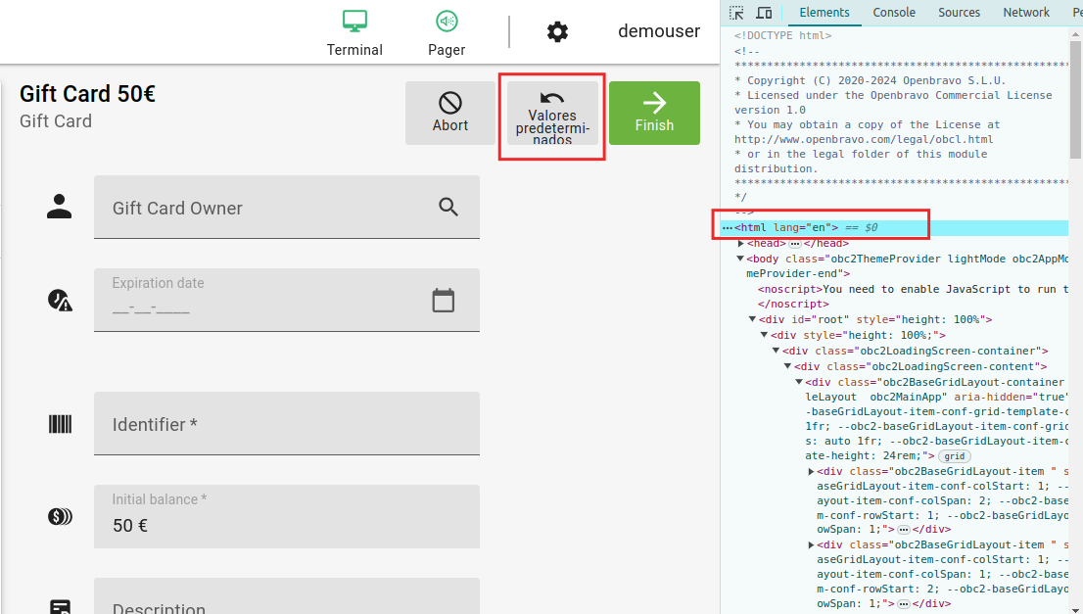Image resolution: width=1083 pixels, height=614 pixels.
Task: Toggle the DevTools device toolbar icon
Action: point(764,13)
